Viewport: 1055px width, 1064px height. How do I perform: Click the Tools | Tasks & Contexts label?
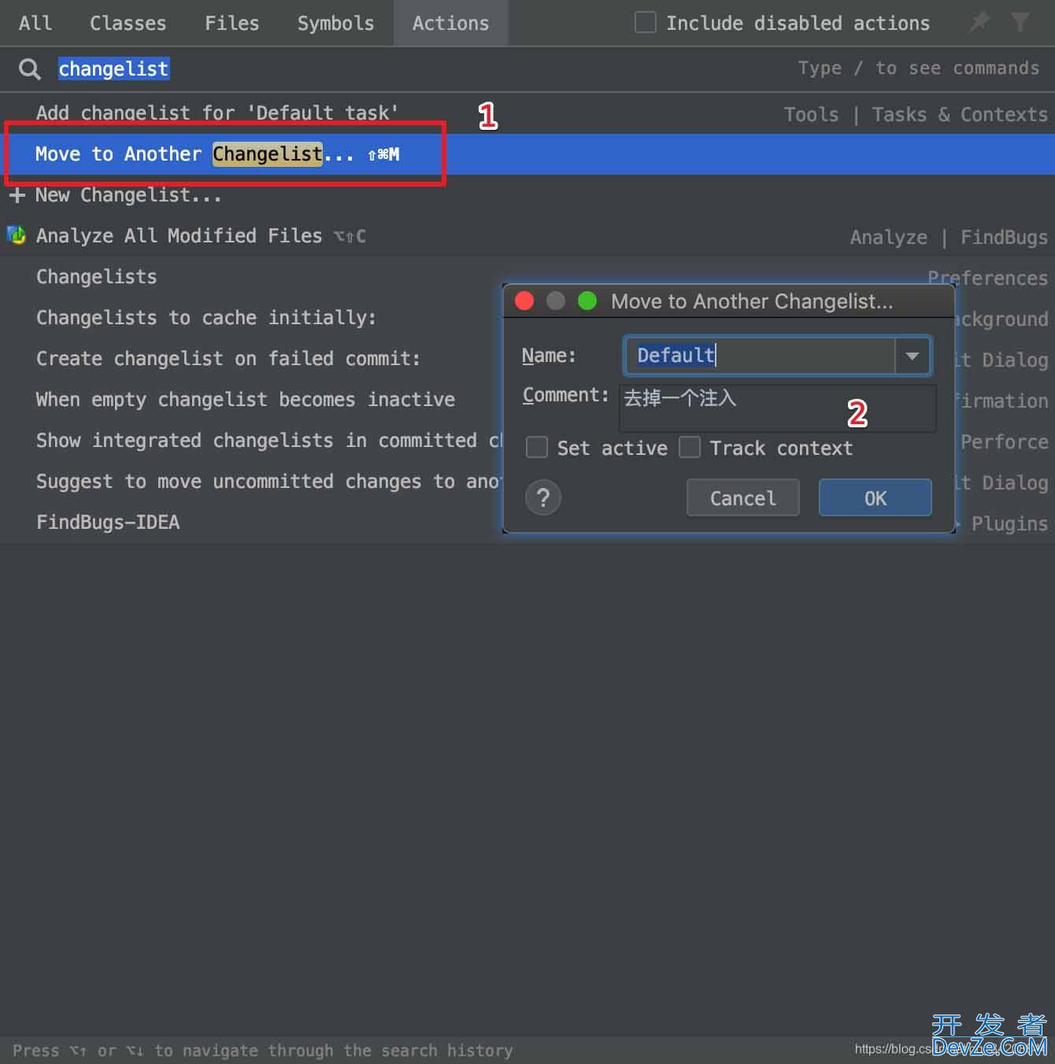(x=916, y=115)
